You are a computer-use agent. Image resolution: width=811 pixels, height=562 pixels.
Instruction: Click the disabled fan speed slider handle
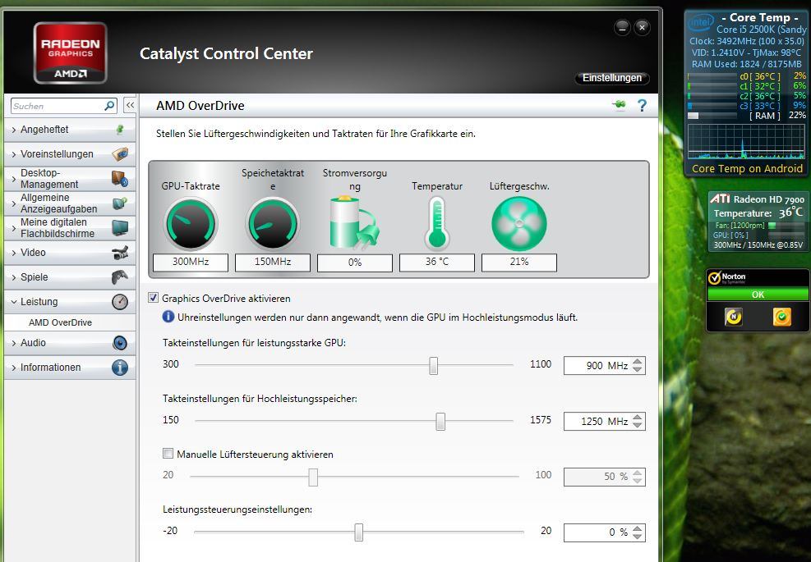coord(313,477)
